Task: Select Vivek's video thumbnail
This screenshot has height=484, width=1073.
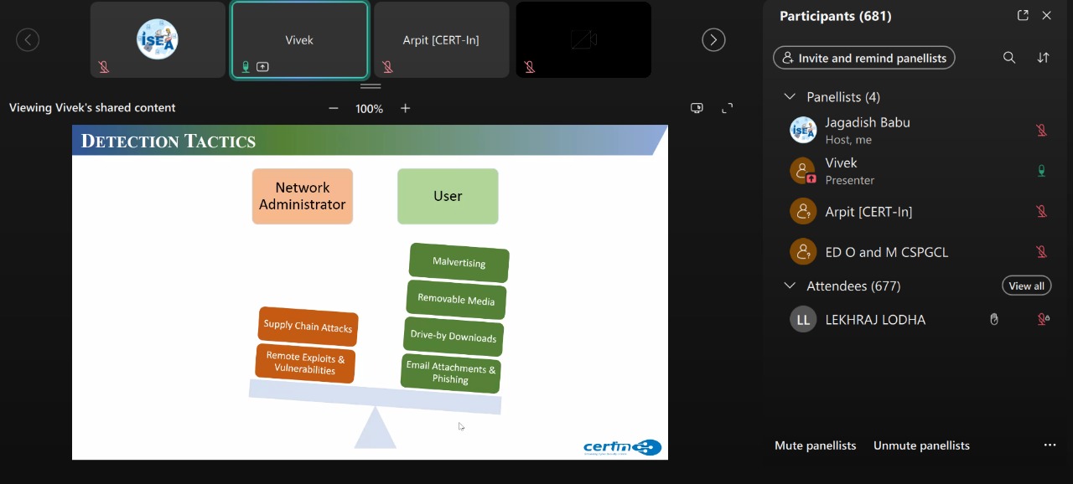Action: 299,39
